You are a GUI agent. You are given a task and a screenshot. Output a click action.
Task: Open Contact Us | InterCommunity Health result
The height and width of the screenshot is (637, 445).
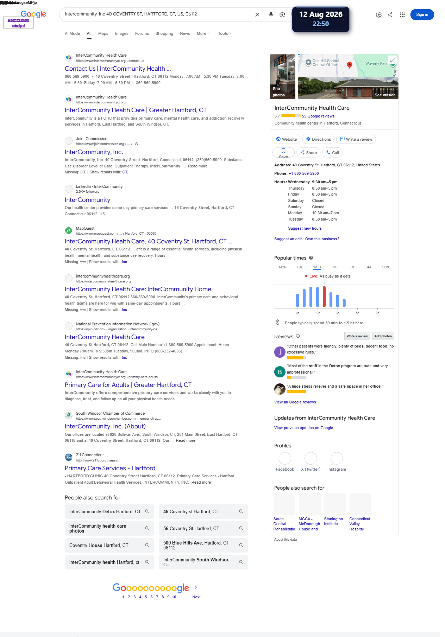[118, 69]
